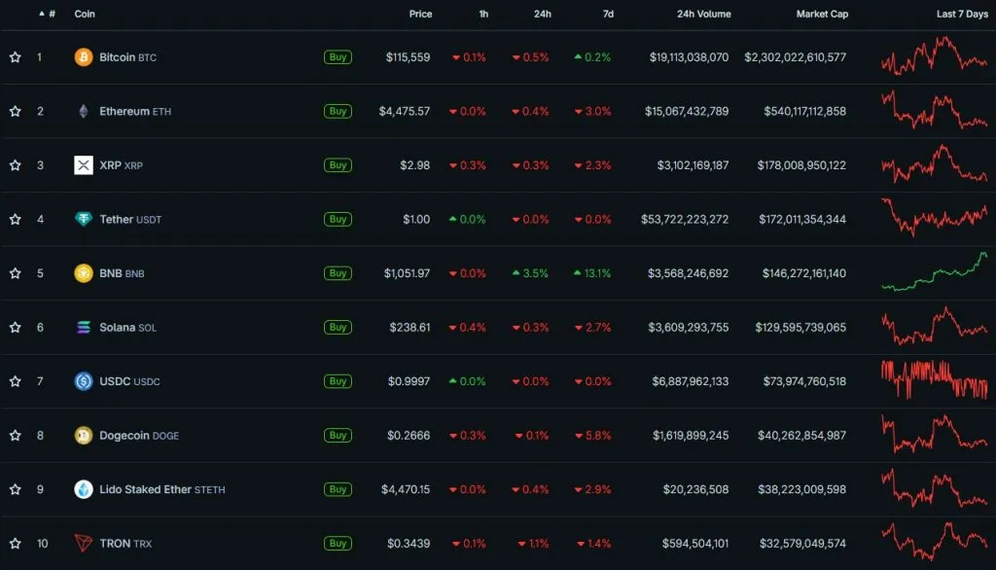Click the Tether coin icon
The image size is (996, 570).
[84, 219]
